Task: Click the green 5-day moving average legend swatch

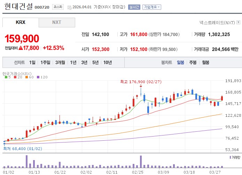Action: (6, 77)
